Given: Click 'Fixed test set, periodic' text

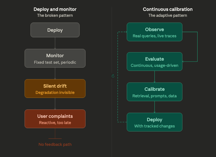Looking at the screenshot, I should (x=55, y=62).
